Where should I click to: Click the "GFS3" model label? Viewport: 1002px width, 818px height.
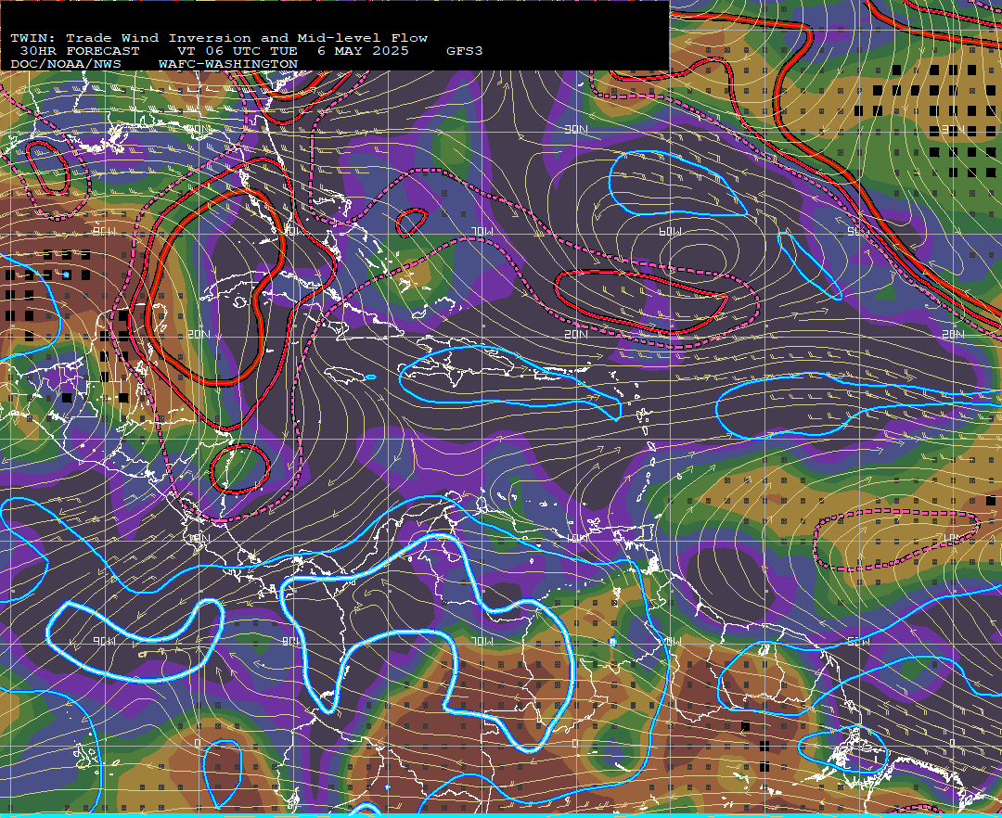tap(465, 51)
